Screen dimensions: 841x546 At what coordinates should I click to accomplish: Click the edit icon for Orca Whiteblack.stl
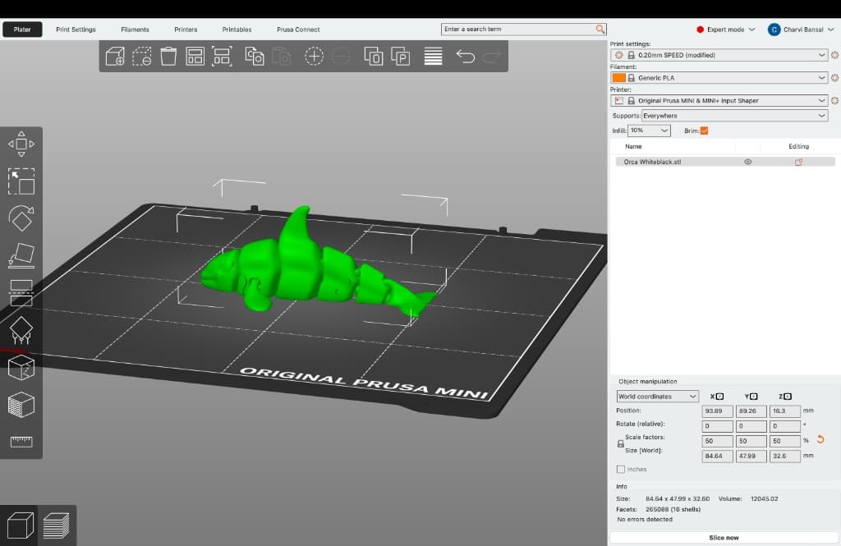coord(798,162)
